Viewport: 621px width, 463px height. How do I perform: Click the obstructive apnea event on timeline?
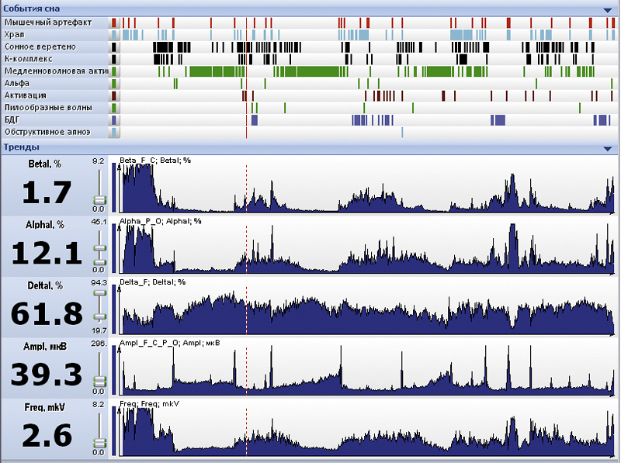402,133
